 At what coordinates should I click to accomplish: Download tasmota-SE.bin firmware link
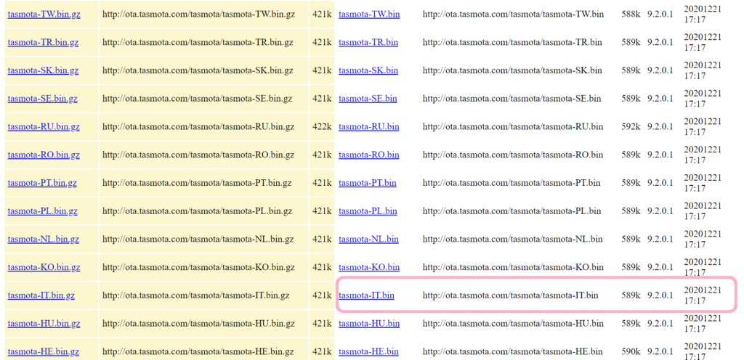[x=368, y=99]
